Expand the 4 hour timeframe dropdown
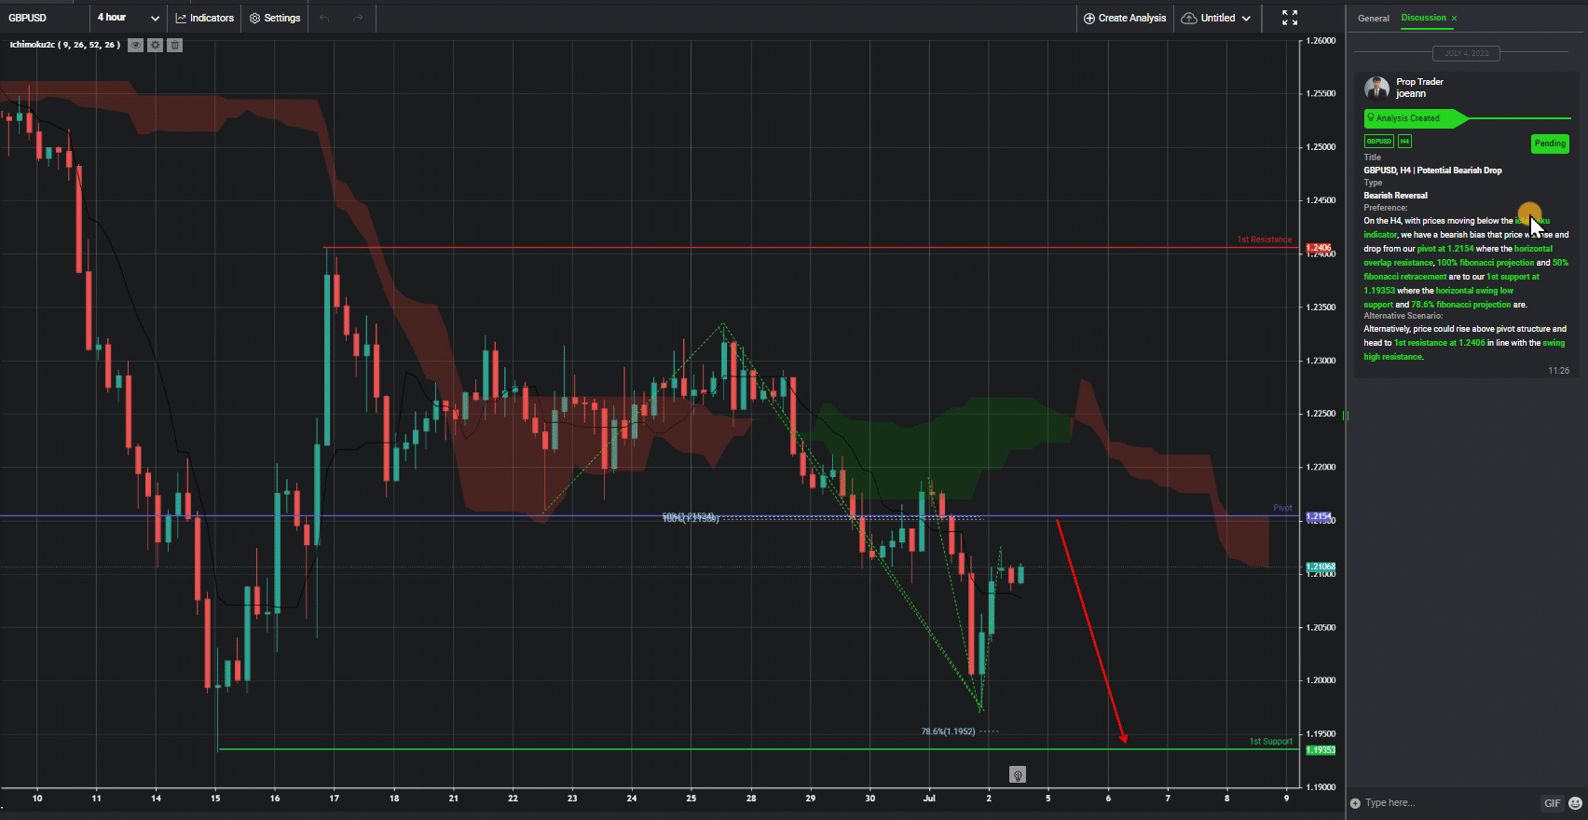The image size is (1588, 820). tap(129, 18)
